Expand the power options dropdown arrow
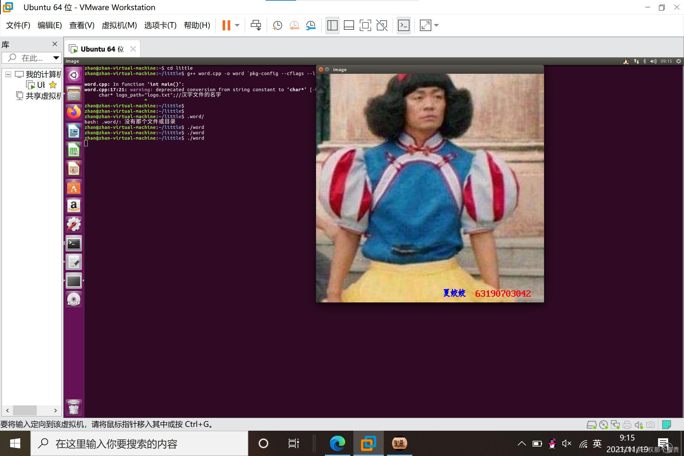 coord(237,25)
